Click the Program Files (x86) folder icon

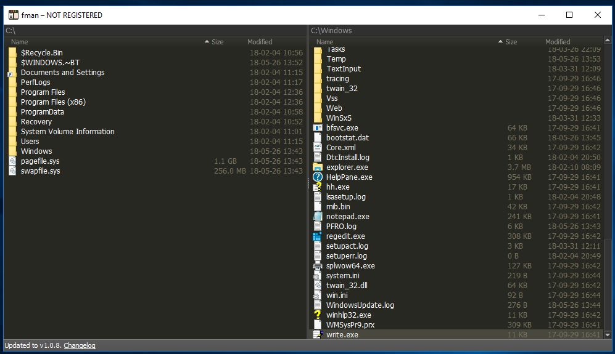click(x=12, y=102)
